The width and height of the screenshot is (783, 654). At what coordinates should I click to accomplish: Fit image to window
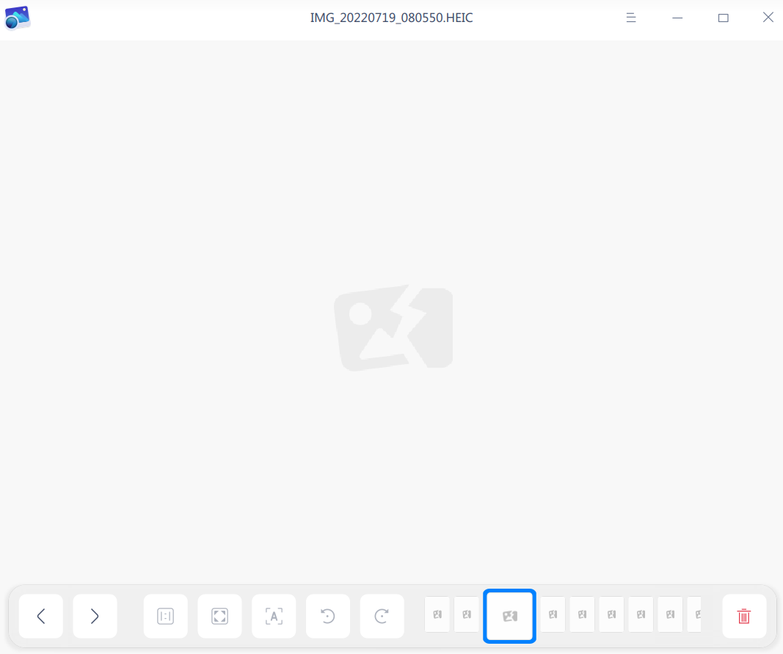219,616
